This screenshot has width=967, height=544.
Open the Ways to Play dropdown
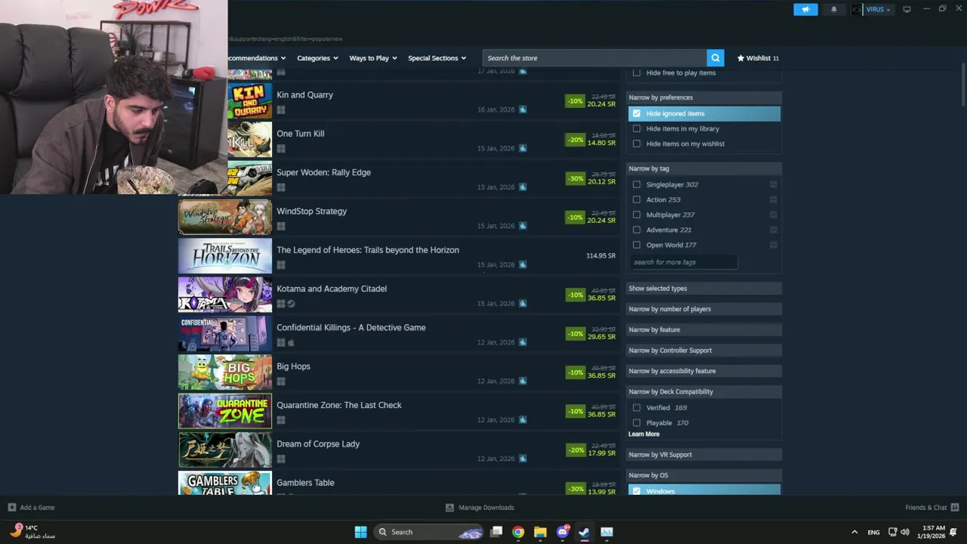click(373, 58)
